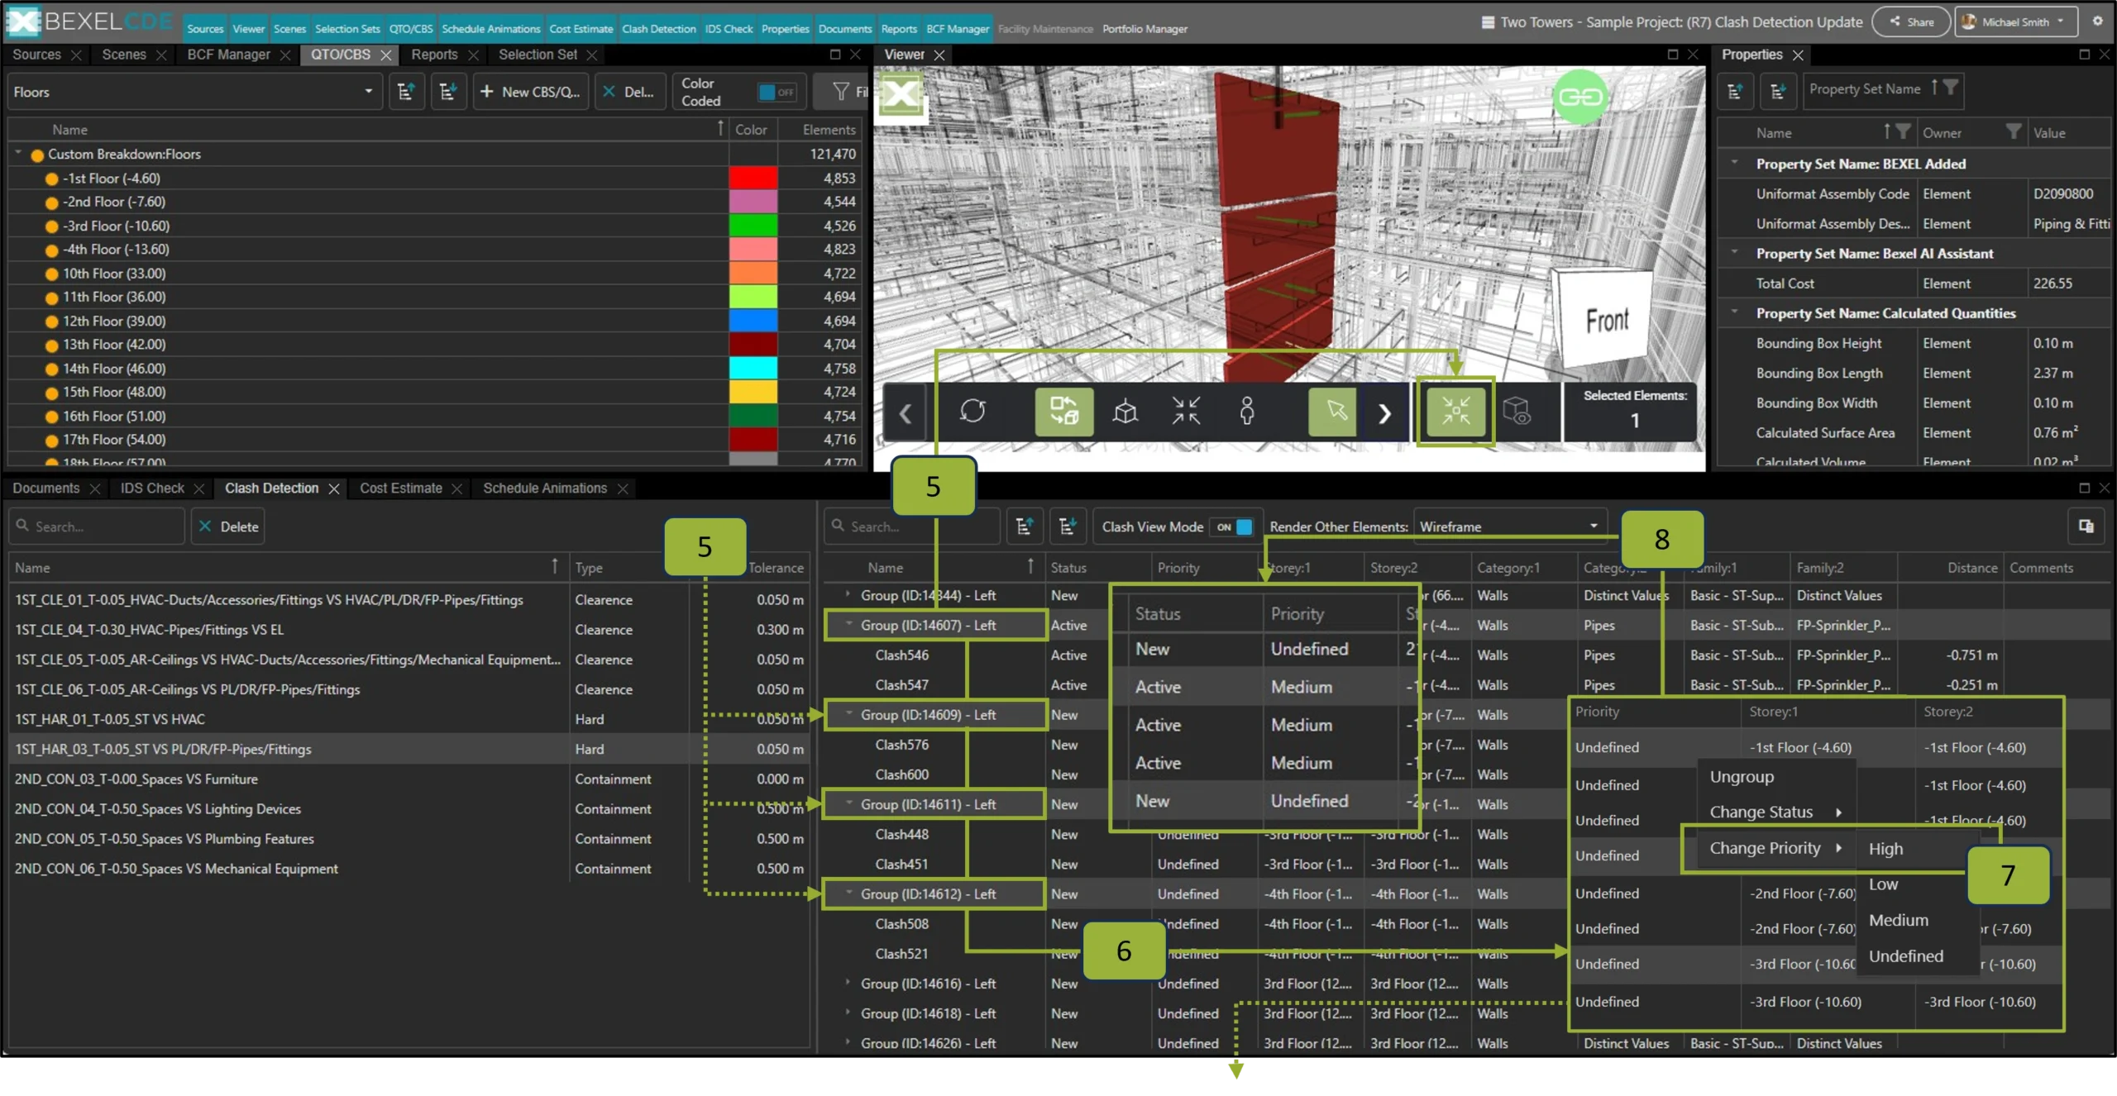Viewport: 2117px width, 1096px height.
Task: Collapse Calculated Quantities property set section
Action: point(1735,312)
